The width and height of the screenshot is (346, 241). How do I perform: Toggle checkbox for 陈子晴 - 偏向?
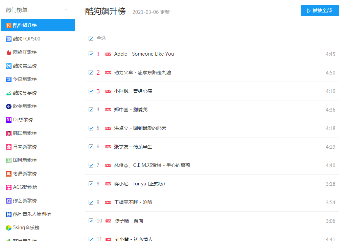tap(91, 221)
